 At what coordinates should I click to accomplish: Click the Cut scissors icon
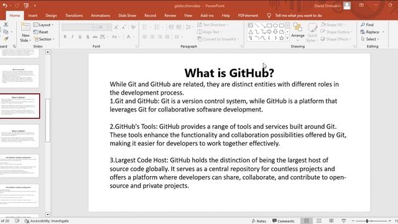pyautogui.click(x=6, y=24)
